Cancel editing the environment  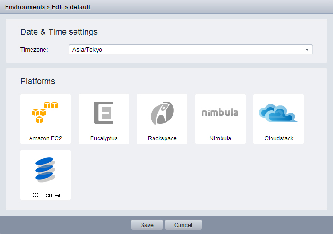(x=183, y=225)
